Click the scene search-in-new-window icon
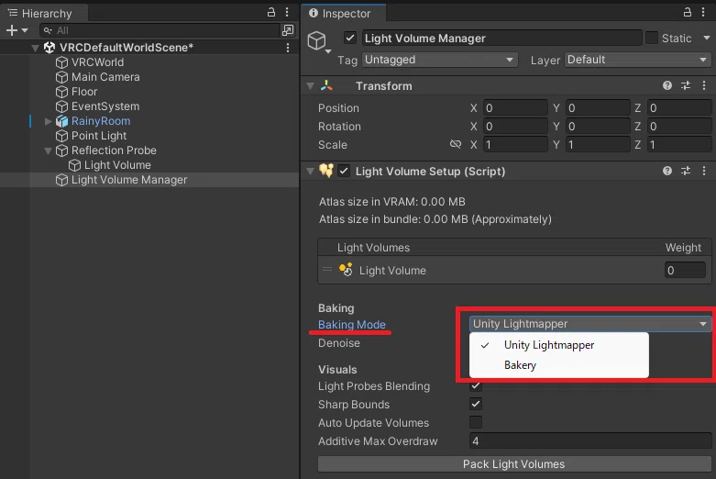 (288, 30)
